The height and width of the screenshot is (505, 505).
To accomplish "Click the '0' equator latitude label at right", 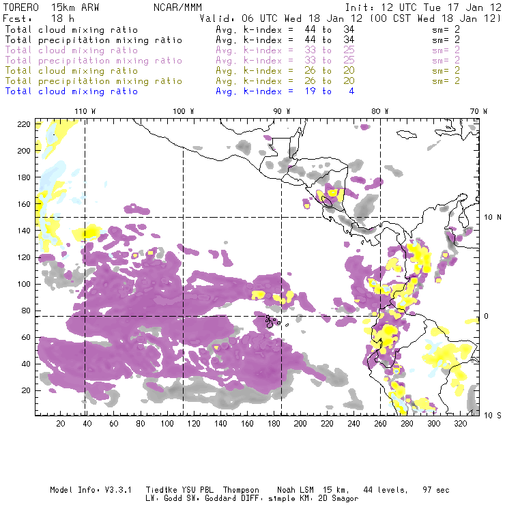I will tap(487, 316).
